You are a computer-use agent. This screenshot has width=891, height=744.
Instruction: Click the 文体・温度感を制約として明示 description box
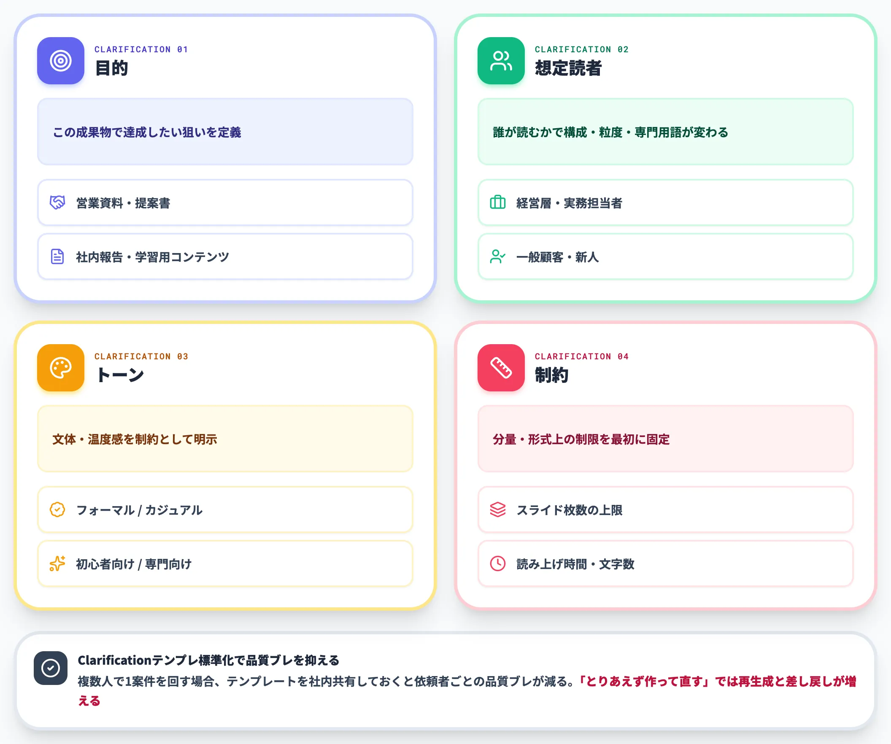[225, 439]
